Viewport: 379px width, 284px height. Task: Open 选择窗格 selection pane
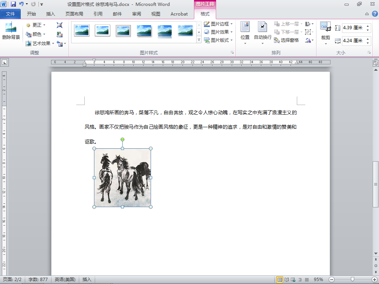[x=286, y=40]
